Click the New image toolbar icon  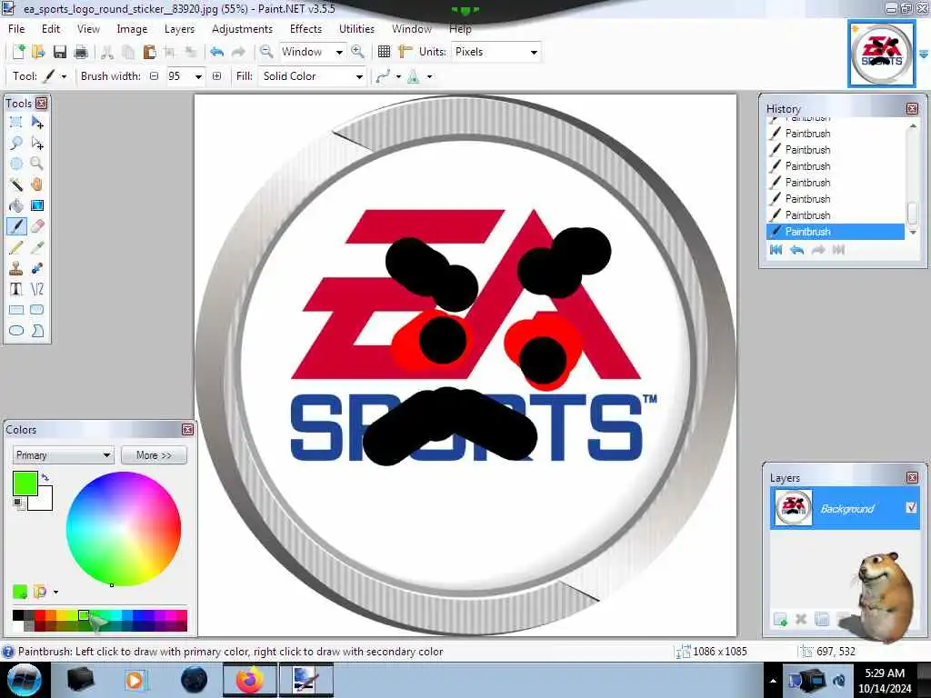click(18, 52)
